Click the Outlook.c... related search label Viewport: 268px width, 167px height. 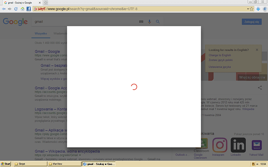(x=183, y=155)
